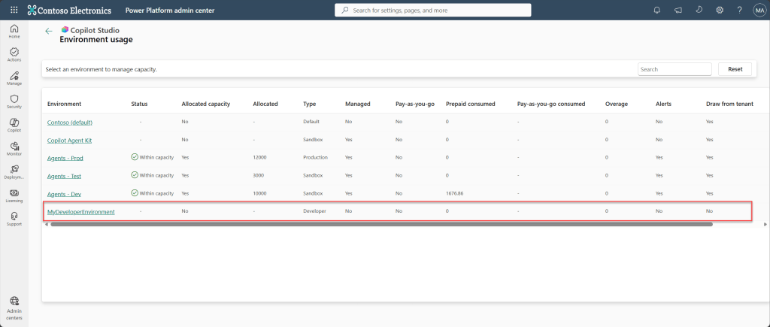Screen dimensions: 770x327
Task: Click the scrollbar left arrow
Action: (46, 224)
